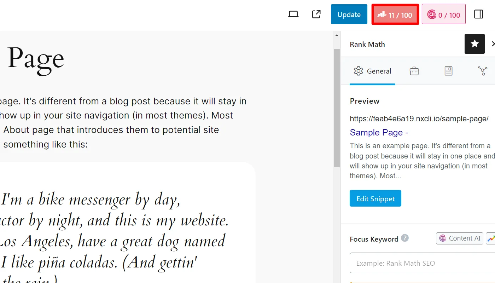The height and width of the screenshot is (283, 495).
Task: Switch to the Advanced toolbox tab
Action: coord(414,71)
